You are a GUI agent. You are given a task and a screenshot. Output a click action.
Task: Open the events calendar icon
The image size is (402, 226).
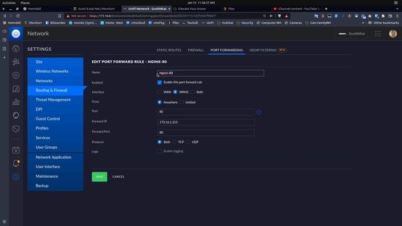16,150
